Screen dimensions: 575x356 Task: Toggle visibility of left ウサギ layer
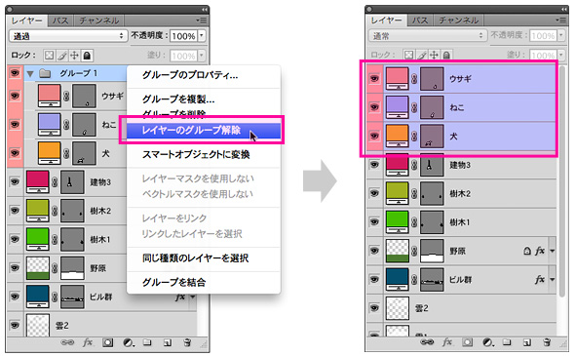click(x=15, y=96)
